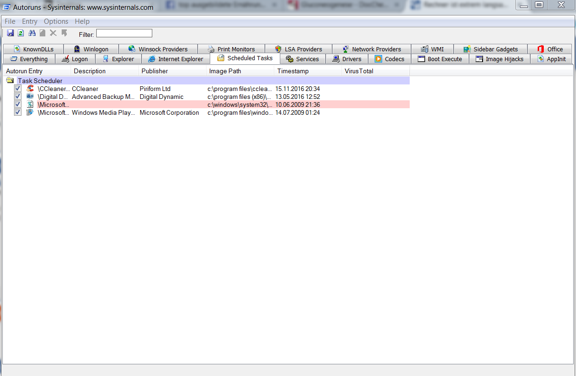Save the Autoruns listing with the floppy icon
Viewport: 576px width, 376px height.
(x=10, y=33)
